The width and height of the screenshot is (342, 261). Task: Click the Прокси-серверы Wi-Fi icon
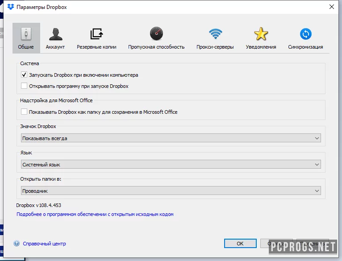click(x=215, y=33)
